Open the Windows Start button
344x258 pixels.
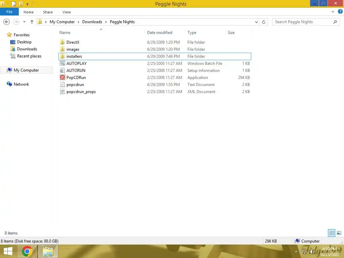pyautogui.click(x=8, y=251)
